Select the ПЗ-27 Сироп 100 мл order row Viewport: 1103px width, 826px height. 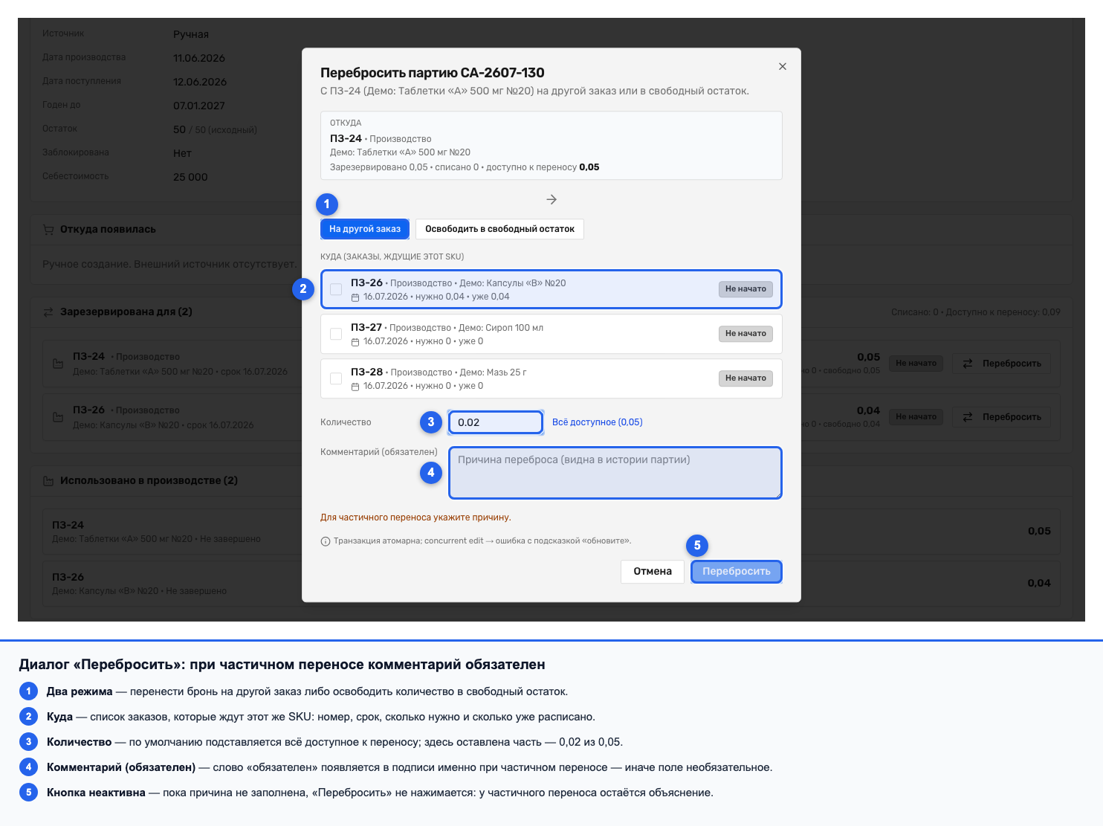[551, 334]
